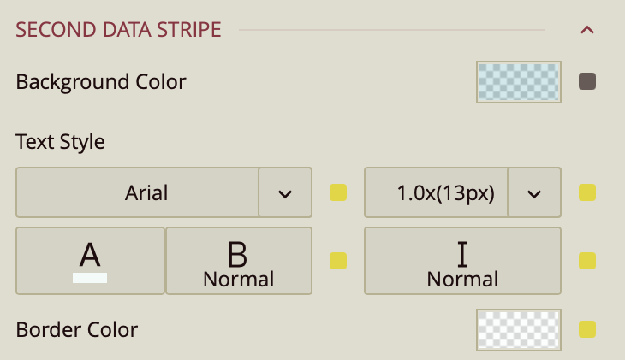Toggle the yellow square beside font size
The image size is (625, 360).
coord(587,192)
